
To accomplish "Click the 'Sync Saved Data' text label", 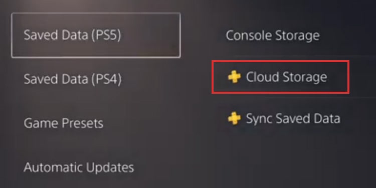I will [x=293, y=119].
